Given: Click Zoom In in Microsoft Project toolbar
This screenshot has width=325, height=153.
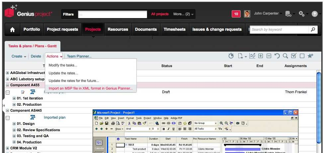Looking at the screenshot, I should point(221,123).
